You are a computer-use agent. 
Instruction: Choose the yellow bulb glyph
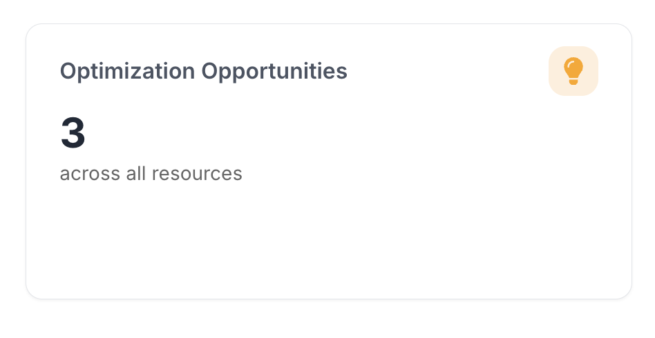pyautogui.click(x=573, y=70)
